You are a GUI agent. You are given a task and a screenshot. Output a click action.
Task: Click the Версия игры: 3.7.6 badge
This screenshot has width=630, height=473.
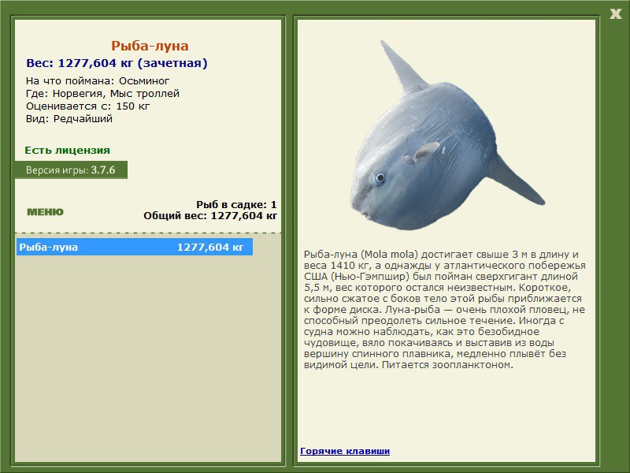click(x=71, y=170)
